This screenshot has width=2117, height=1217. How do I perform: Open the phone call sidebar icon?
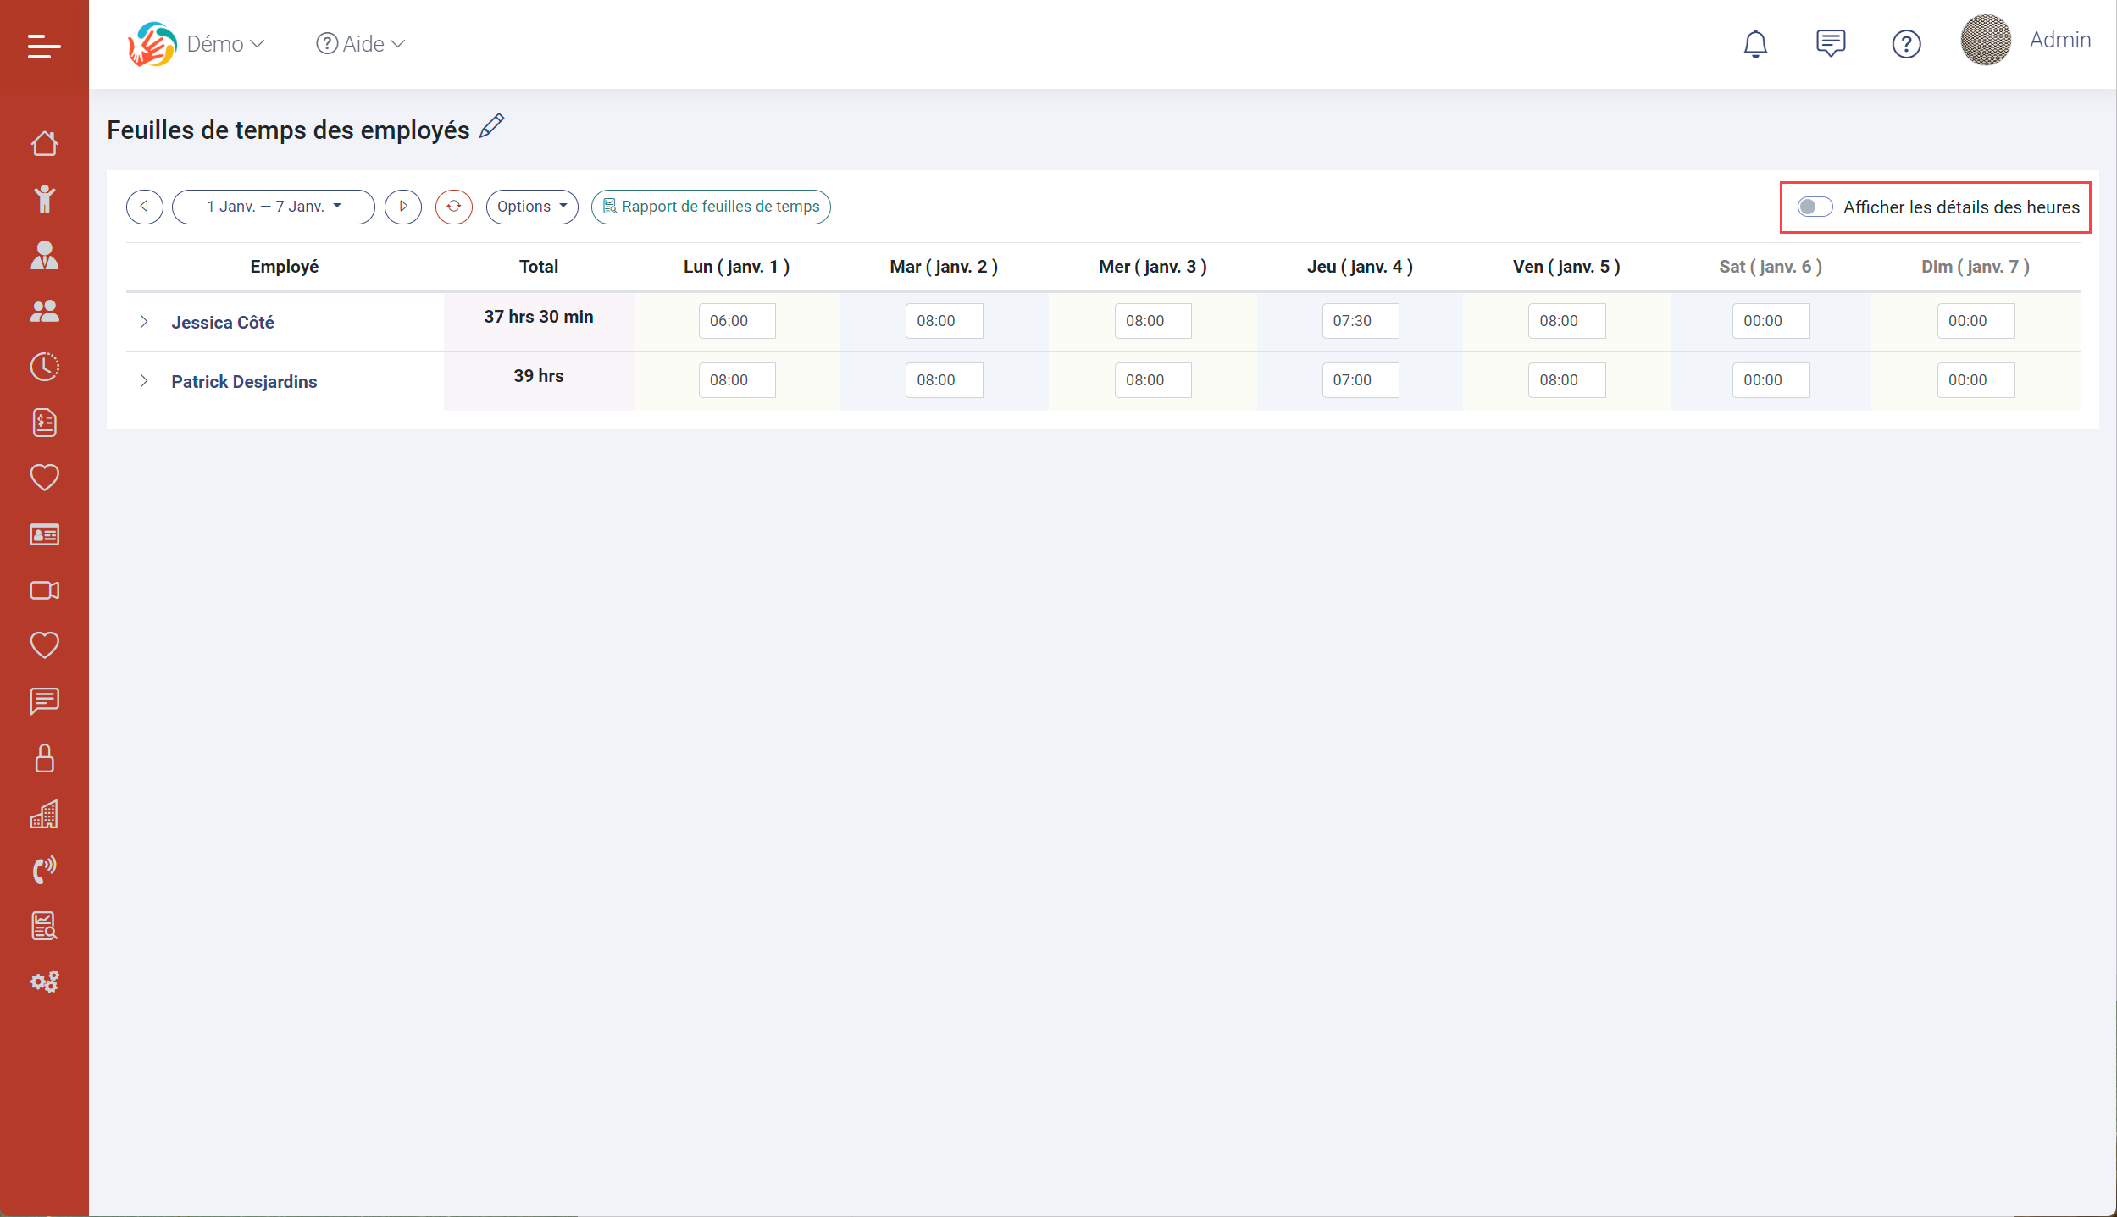(x=44, y=870)
